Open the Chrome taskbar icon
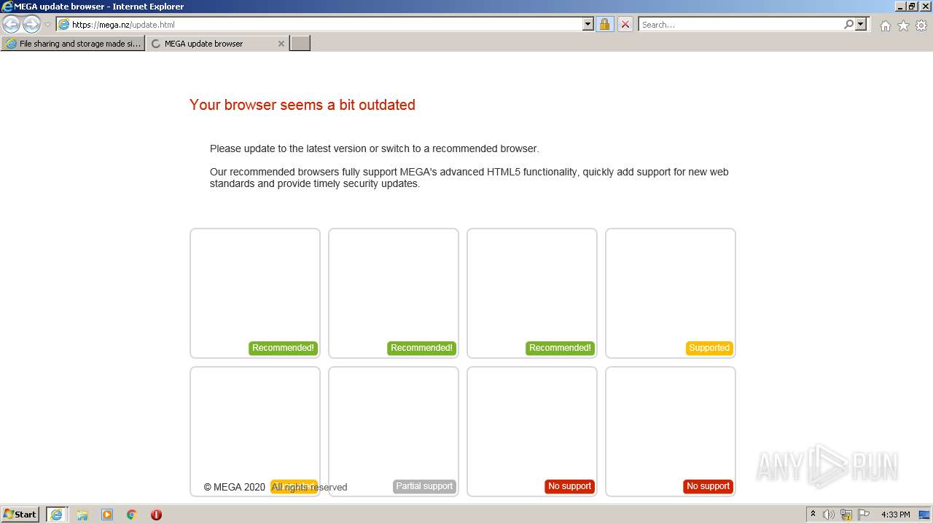 tap(132, 515)
